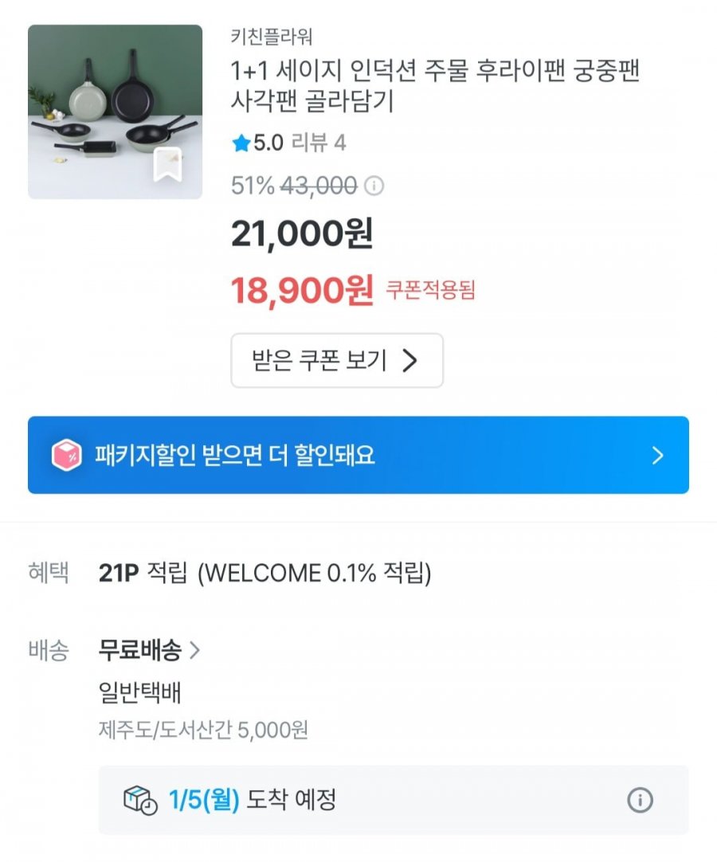The image size is (717, 862).
Task: Click the pink package discount box icon
Action: click(67, 456)
